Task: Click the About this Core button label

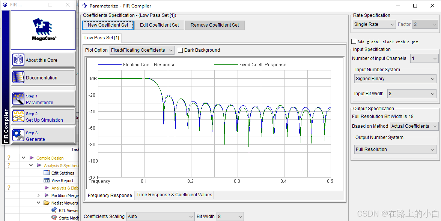Action: pos(42,60)
